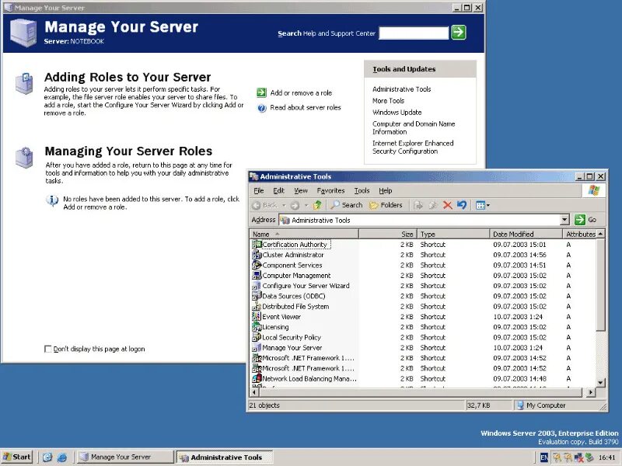Screen dimensions: 622x466
Task: Click the Search Help and Support input field
Action: (414, 33)
